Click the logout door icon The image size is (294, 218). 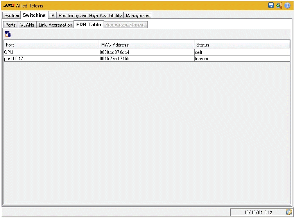(279, 5)
